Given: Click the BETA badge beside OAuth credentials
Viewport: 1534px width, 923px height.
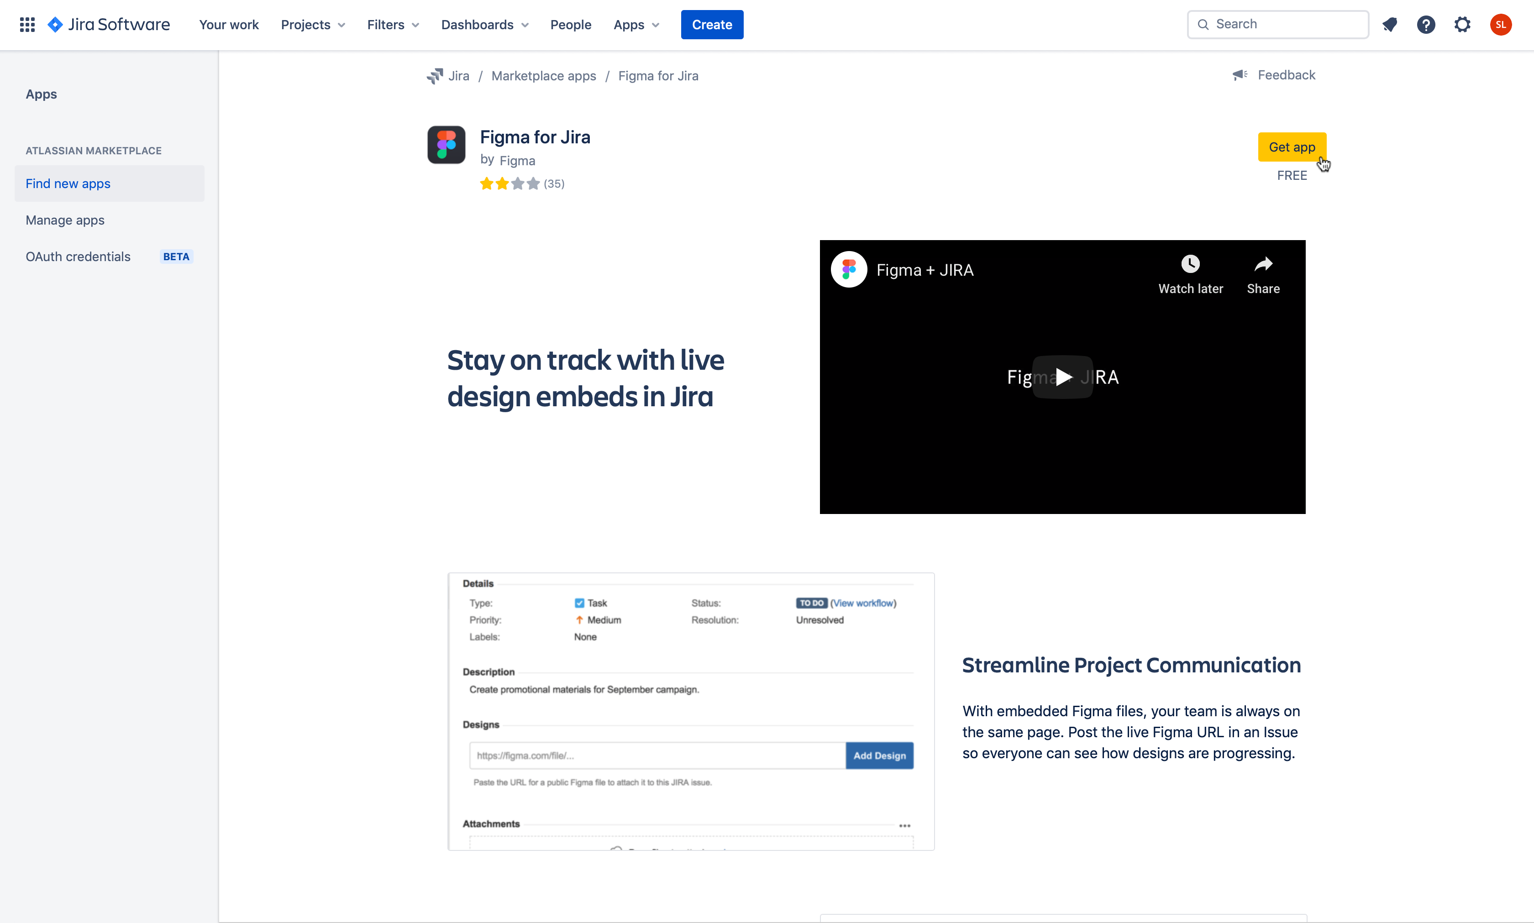Looking at the screenshot, I should click(x=176, y=257).
